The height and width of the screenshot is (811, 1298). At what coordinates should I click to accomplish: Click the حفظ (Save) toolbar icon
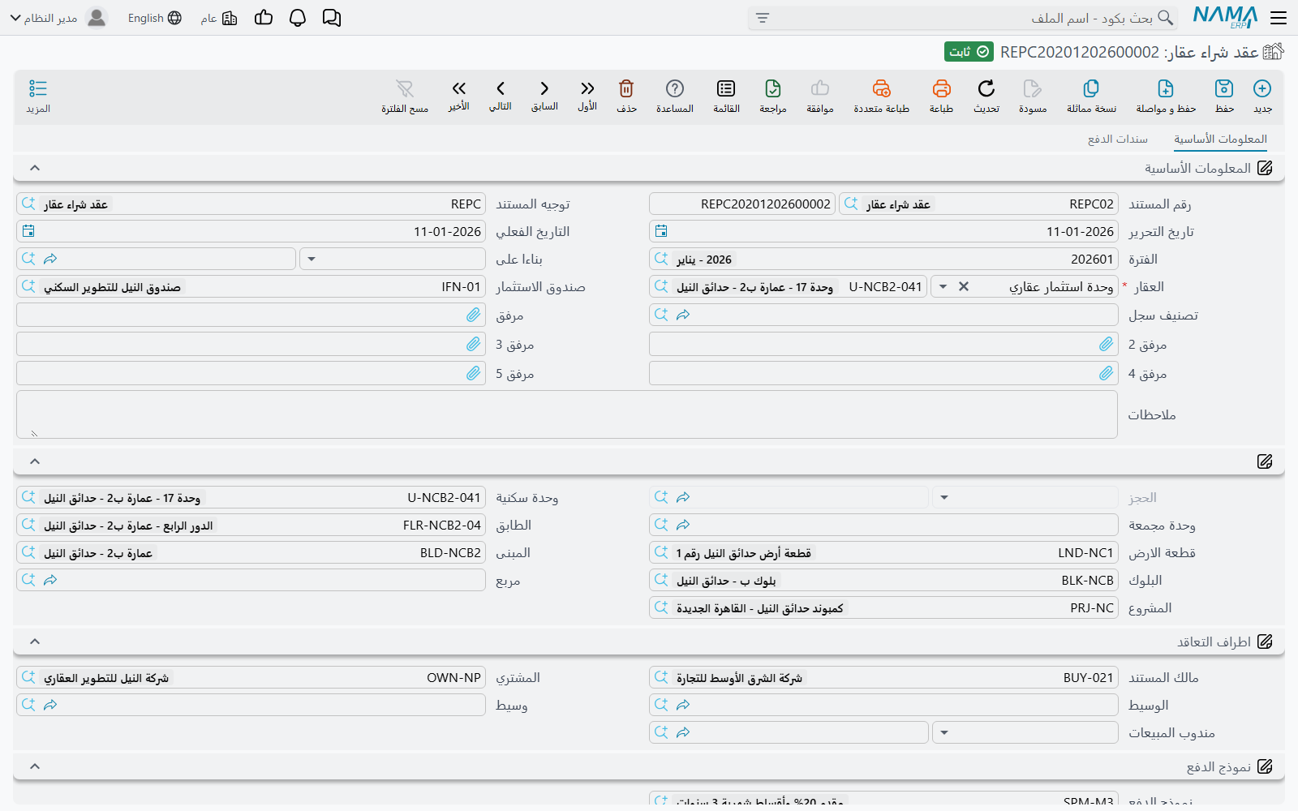coord(1224,88)
